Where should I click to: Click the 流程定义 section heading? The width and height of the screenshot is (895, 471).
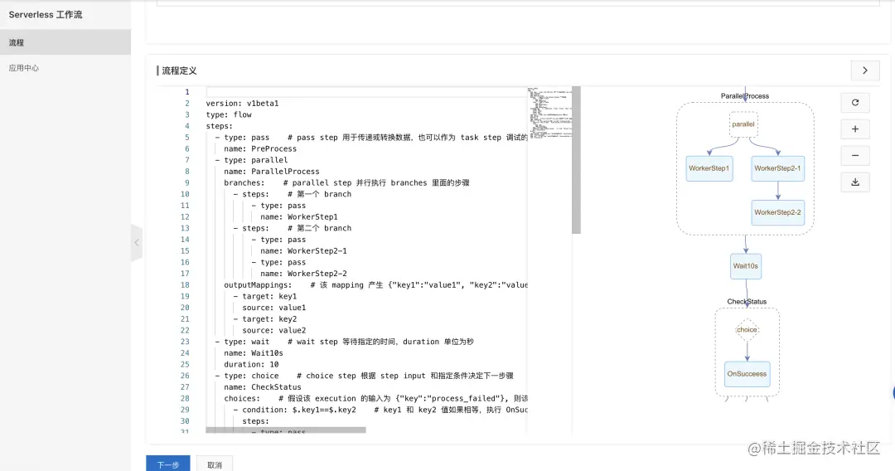pyautogui.click(x=179, y=70)
